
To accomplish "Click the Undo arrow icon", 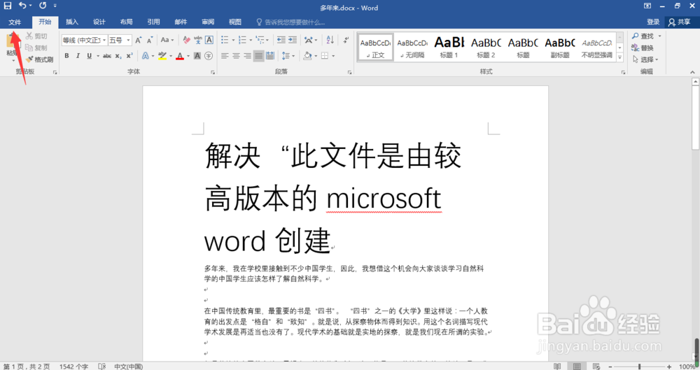I will coord(22,6).
